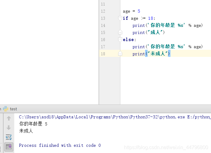Click the fold end marker on line 15

tap(120, 32)
